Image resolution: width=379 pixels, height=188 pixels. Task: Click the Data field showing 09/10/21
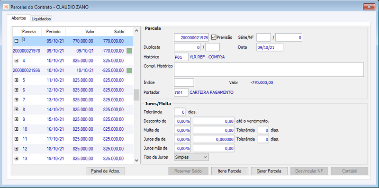270,47
